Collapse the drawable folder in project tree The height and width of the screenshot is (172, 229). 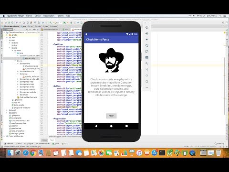(x=18, y=64)
